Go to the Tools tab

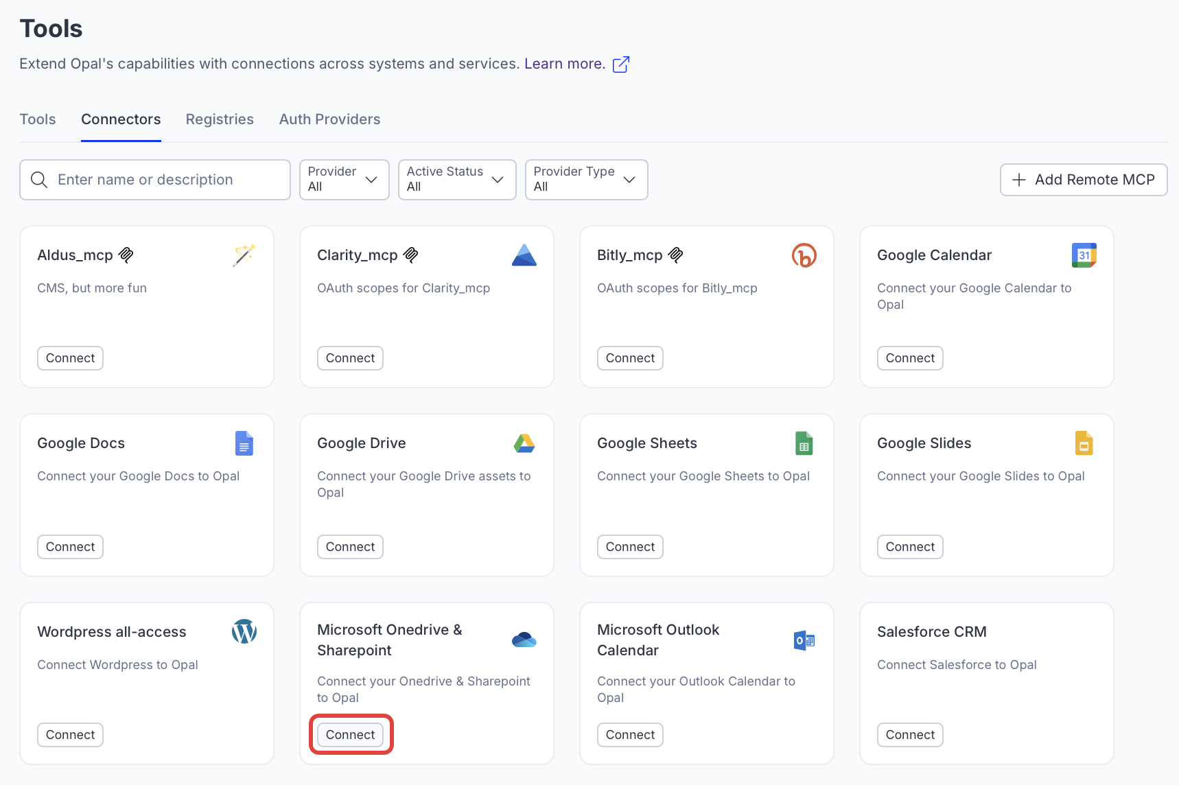[38, 119]
